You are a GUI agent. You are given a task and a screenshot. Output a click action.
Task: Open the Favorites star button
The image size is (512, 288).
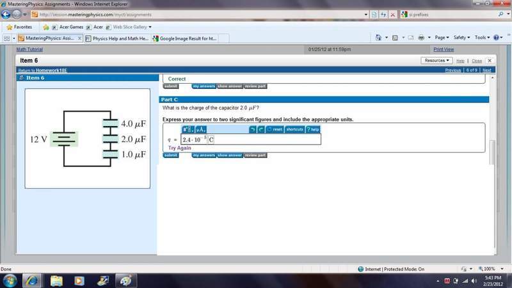click(x=19, y=27)
